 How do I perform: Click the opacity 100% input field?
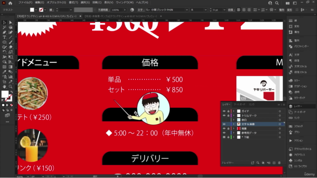pos(117,10)
